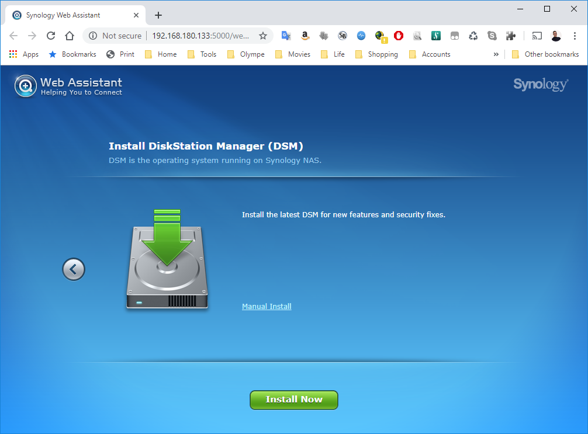
Task: Show hidden bookmarks with the chevron
Action: 496,54
